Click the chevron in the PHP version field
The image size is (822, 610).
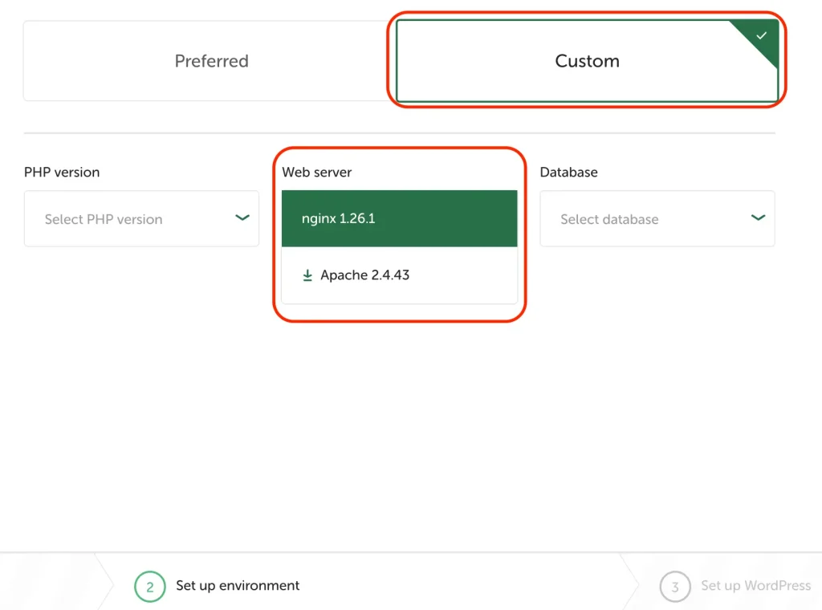(x=242, y=218)
